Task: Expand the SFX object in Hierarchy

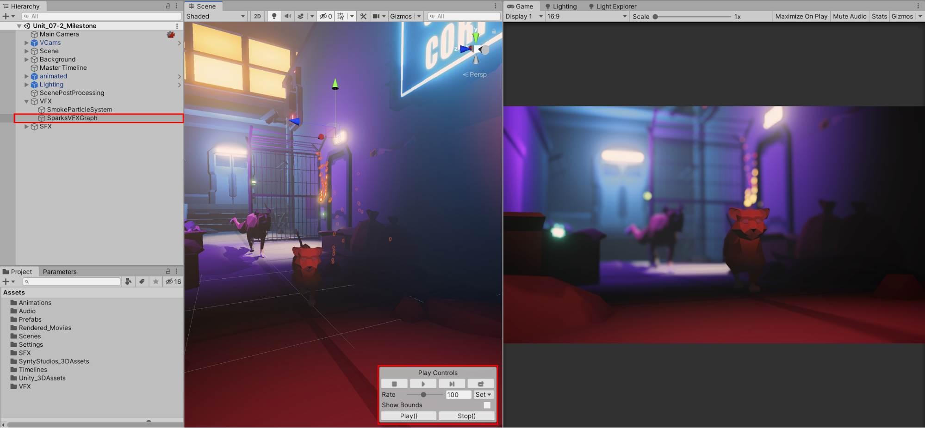Action: pos(26,127)
